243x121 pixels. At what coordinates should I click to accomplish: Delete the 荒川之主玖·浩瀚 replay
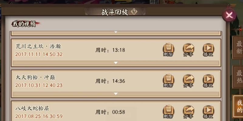click(x=169, y=50)
